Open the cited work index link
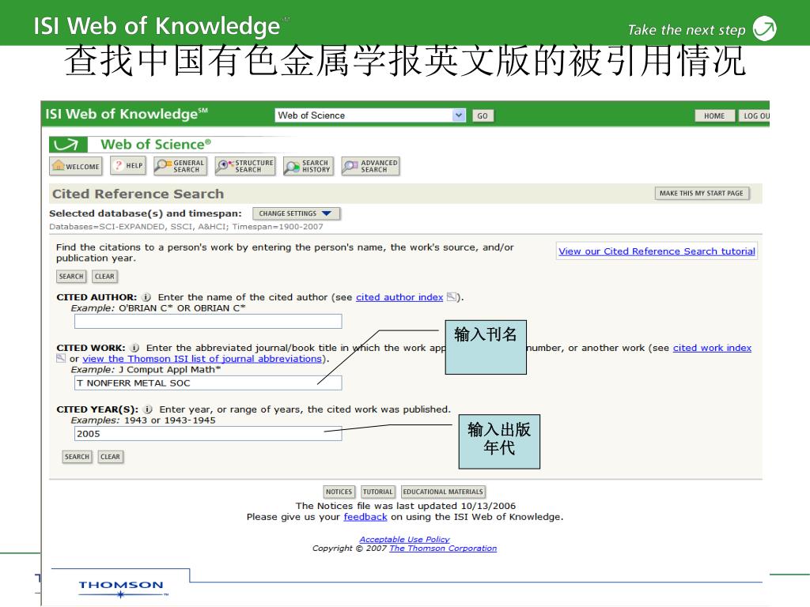Image resolution: width=810 pixels, height=607 pixels. 712,348
